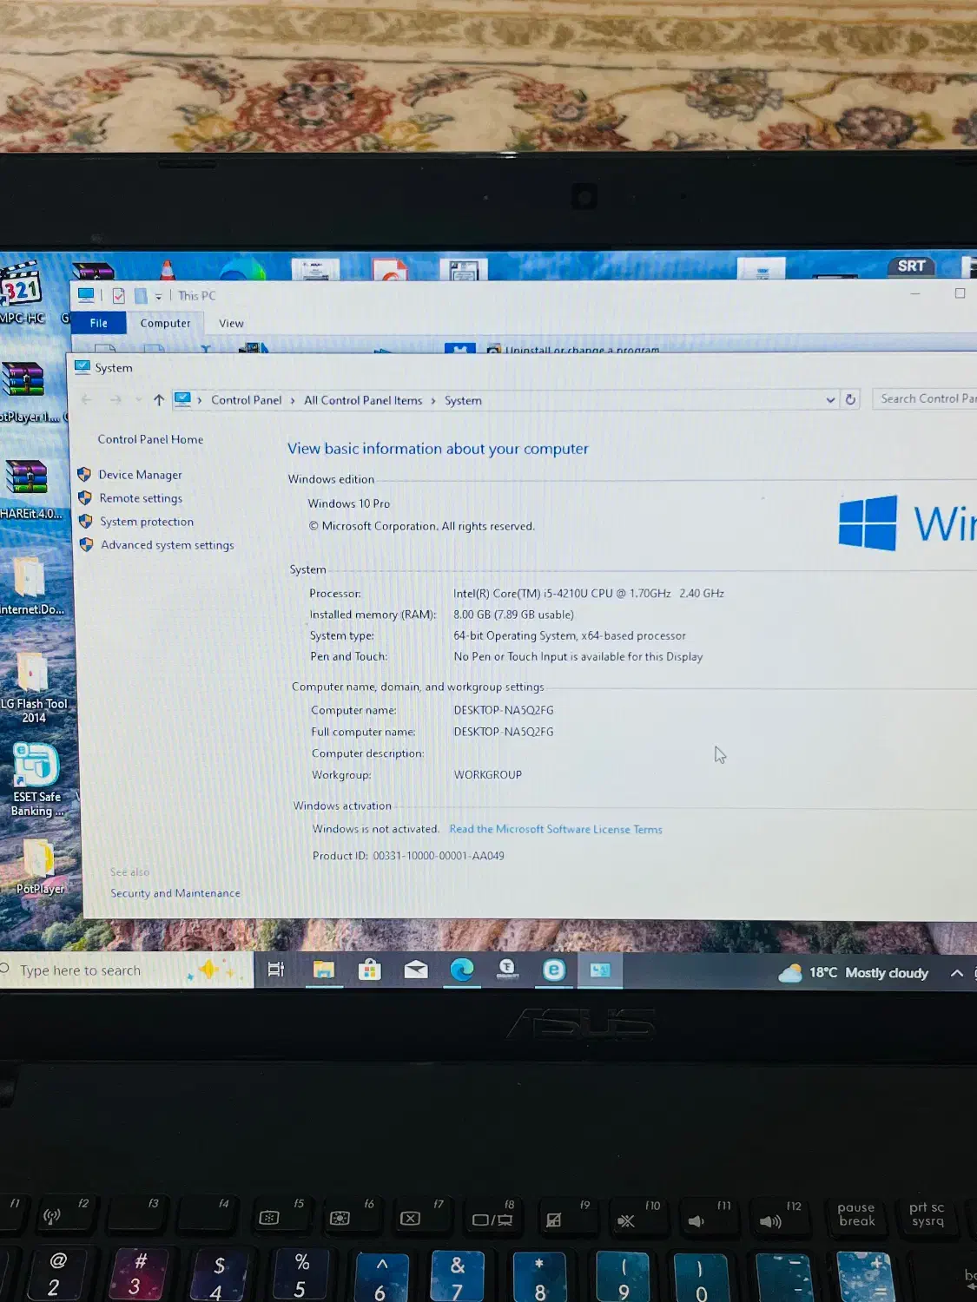Open the Computer ribbon tab
This screenshot has height=1302, width=977.
pyautogui.click(x=165, y=323)
